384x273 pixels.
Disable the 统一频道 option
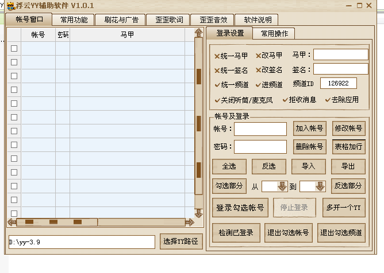point(232,84)
